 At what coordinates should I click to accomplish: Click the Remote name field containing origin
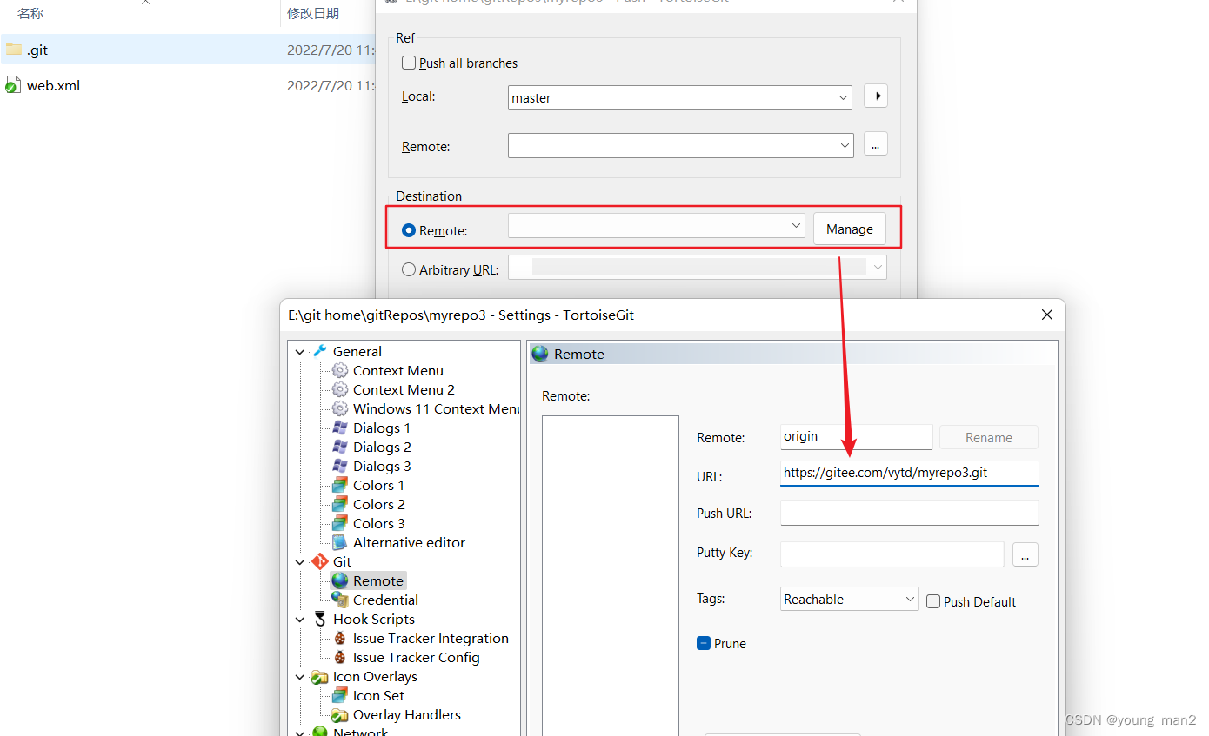coord(857,436)
